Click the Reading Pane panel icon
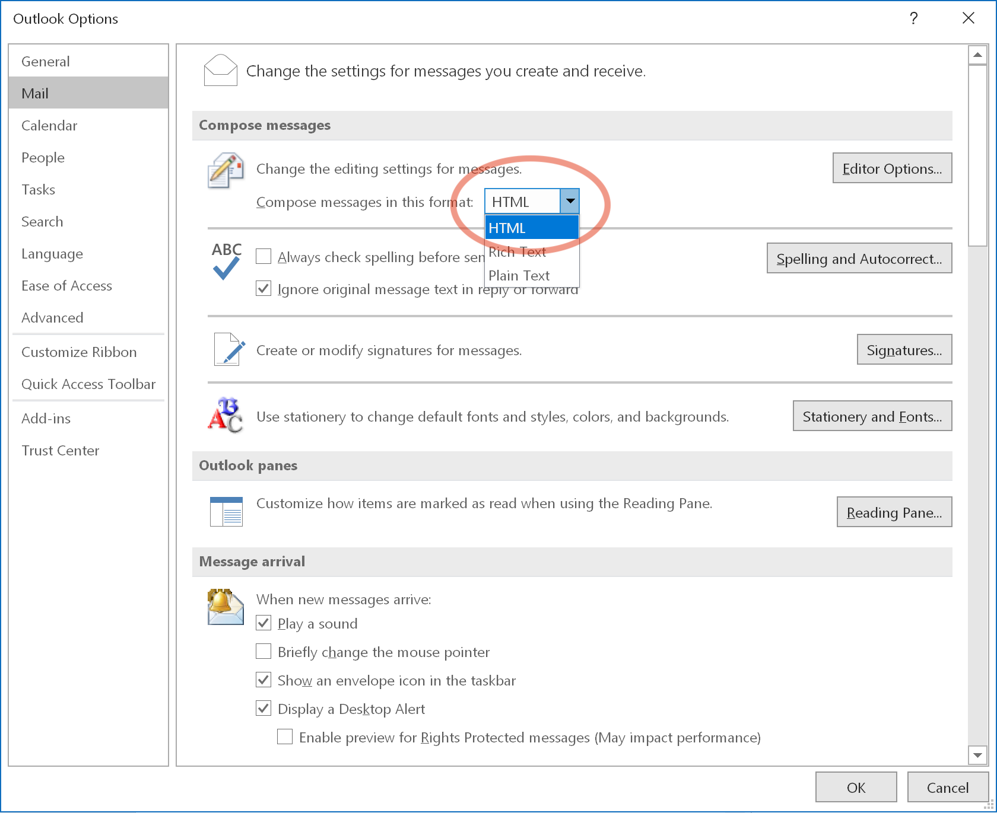The width and height of the screenshot is (997, 813). click(x=226, y=511)
